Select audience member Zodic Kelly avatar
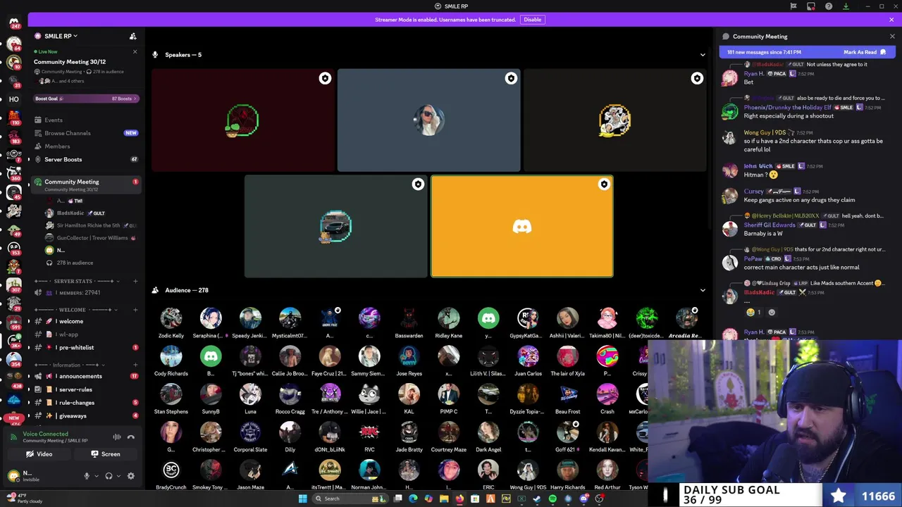The width and height of the screenshot is (902, 507). 171,318
